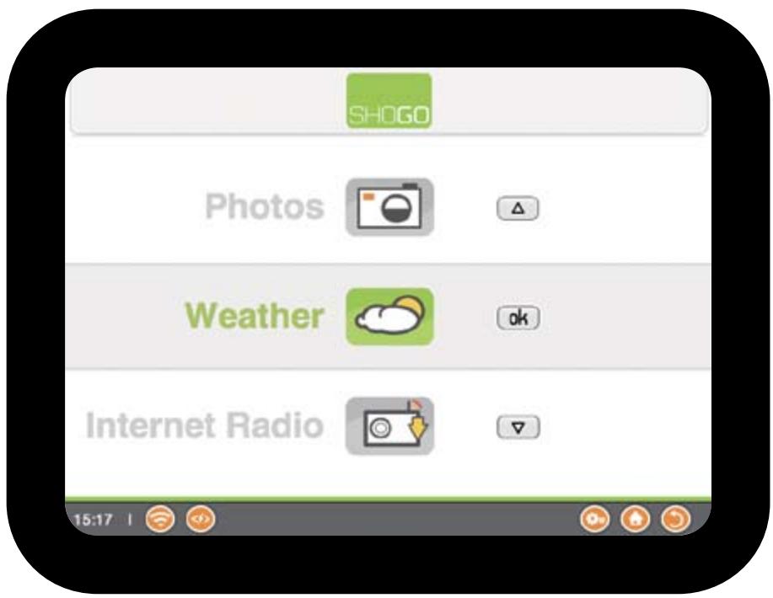This screenshot has height=598, width=773.
Task: Open the Weather cloud-and-sun icon
Action: 389,316
